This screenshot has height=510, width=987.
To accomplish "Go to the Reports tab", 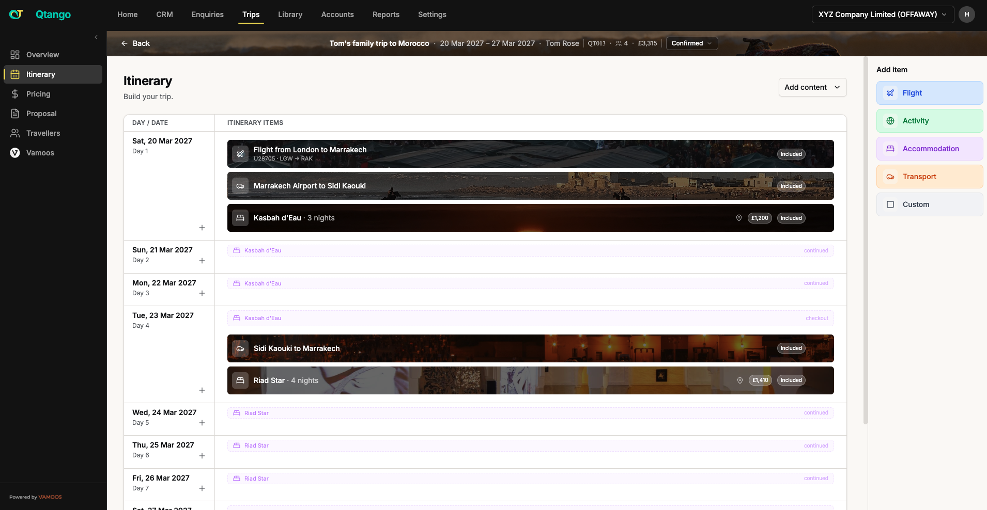I will coord(386,14).
